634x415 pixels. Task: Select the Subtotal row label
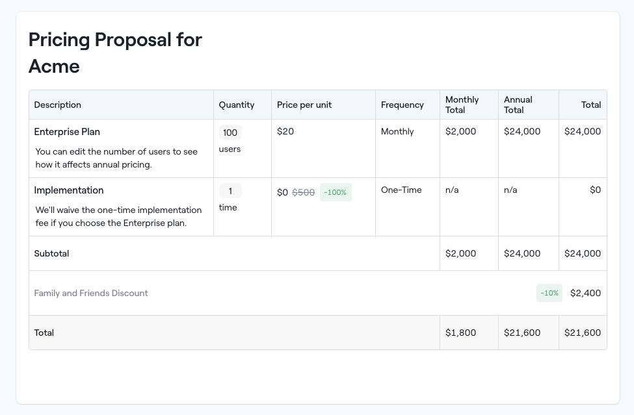coord(51,253)
